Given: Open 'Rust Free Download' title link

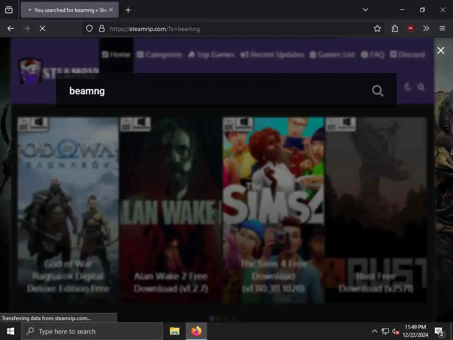Looking at the screenshot, I should coord(376,282).
